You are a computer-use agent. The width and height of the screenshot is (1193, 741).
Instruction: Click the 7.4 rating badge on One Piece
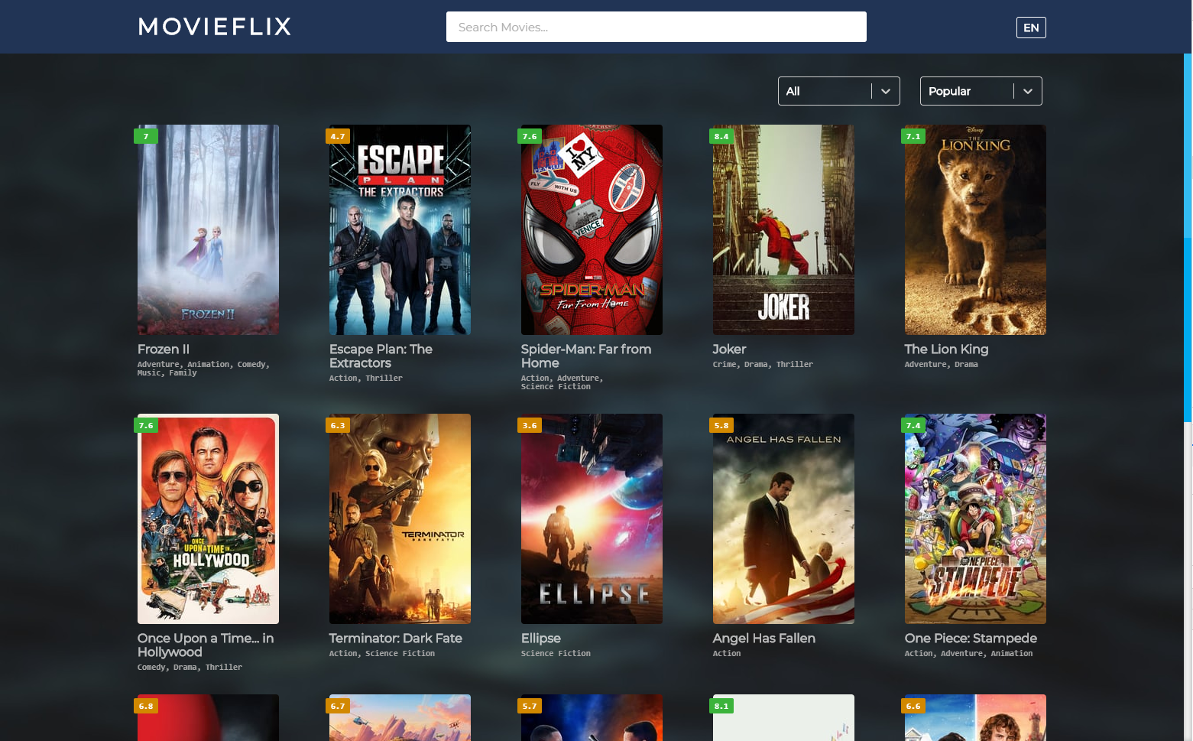(x=913, y=425)
